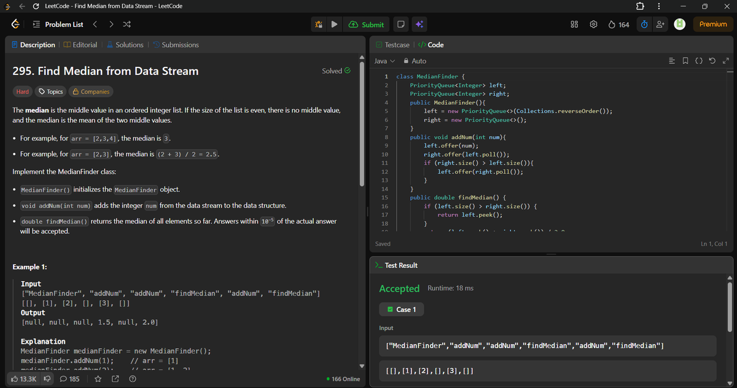This screenshot has width=737, height=388.
Task: Open the profile avatar menu
Action: coord(680,25)
